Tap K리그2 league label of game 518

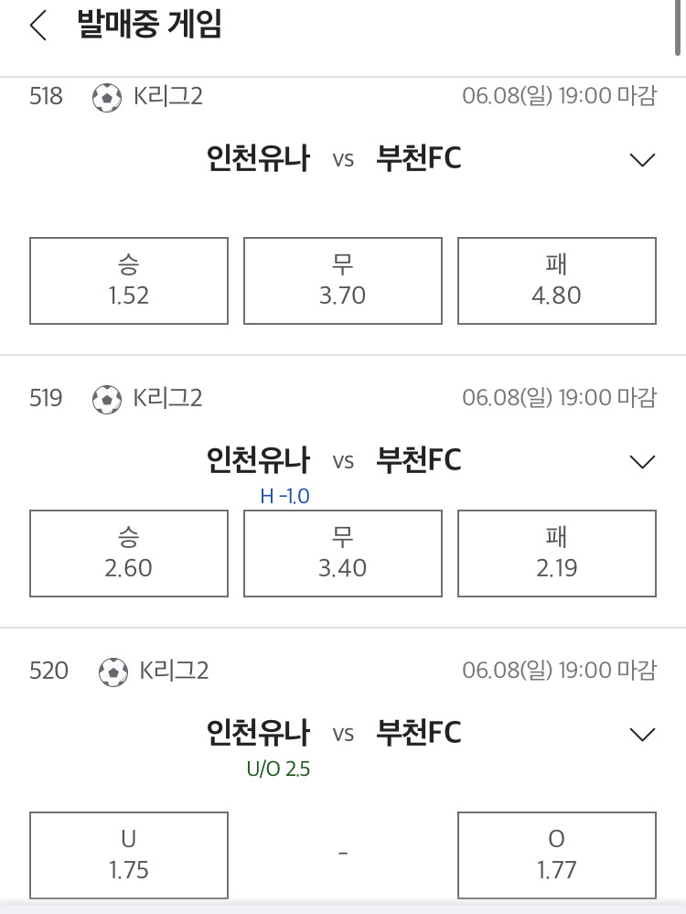[168, 96]
